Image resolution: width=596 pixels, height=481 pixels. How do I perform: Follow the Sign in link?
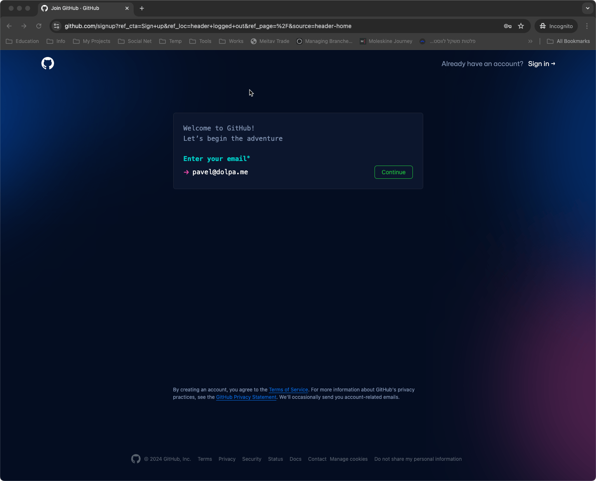click(541, 64)
